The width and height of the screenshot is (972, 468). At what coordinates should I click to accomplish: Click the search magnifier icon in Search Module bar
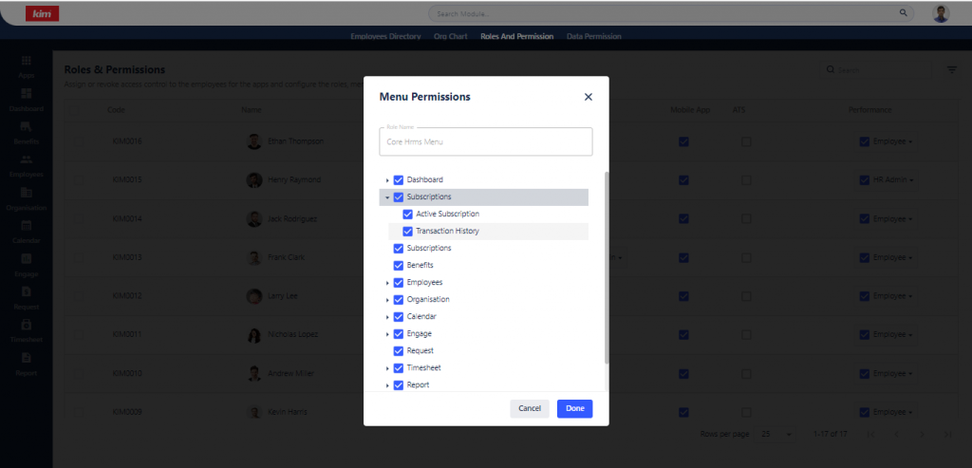click(904, 13)
